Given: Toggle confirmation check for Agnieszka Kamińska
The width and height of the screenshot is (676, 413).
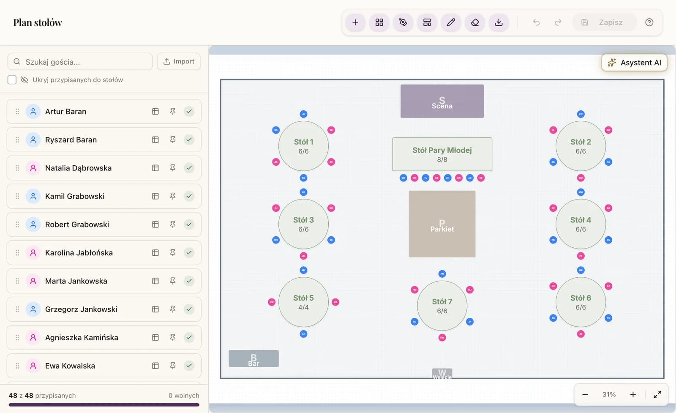Looking at the screenshot, I should [x=189, y=337].
